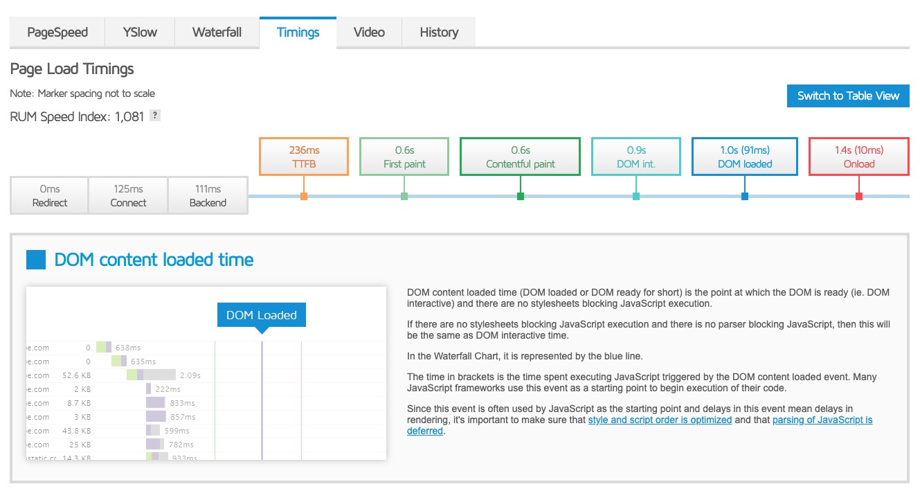Click the blue DOM loaded timeline marker
The image size is (920, 500).
[745, 197]
